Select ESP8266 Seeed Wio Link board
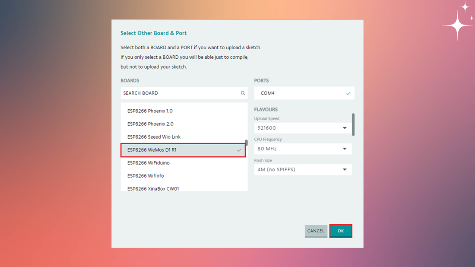The image size is (475, 267). tap(184, 137)
